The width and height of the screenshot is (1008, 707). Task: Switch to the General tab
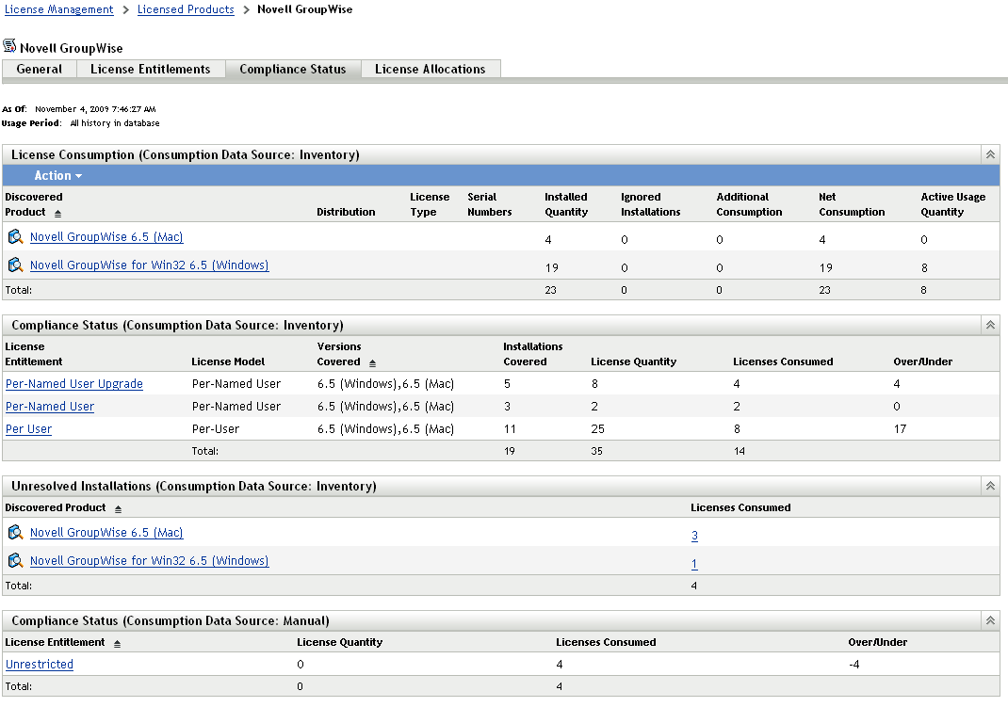click(x=40, y=69)
